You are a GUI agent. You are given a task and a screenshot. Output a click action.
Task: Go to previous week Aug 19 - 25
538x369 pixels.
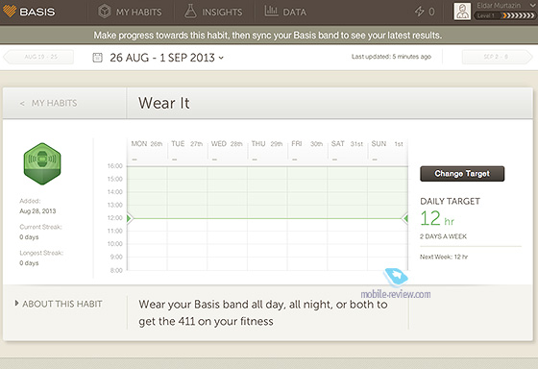38,57
